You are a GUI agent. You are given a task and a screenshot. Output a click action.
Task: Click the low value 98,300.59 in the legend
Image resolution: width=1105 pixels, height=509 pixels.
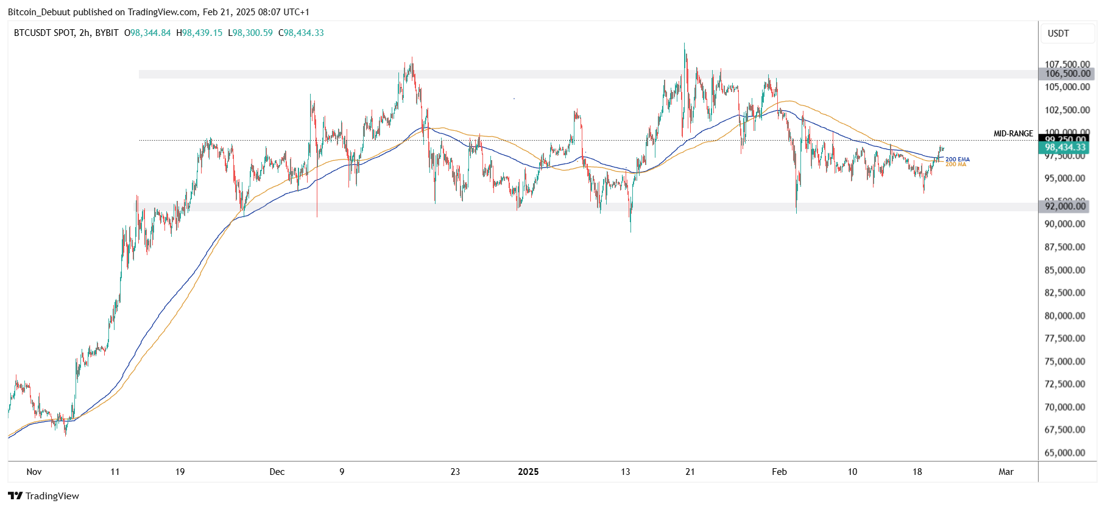(253, 33)
